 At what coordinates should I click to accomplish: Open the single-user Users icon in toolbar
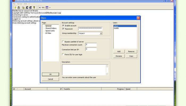tap(27, 8)
